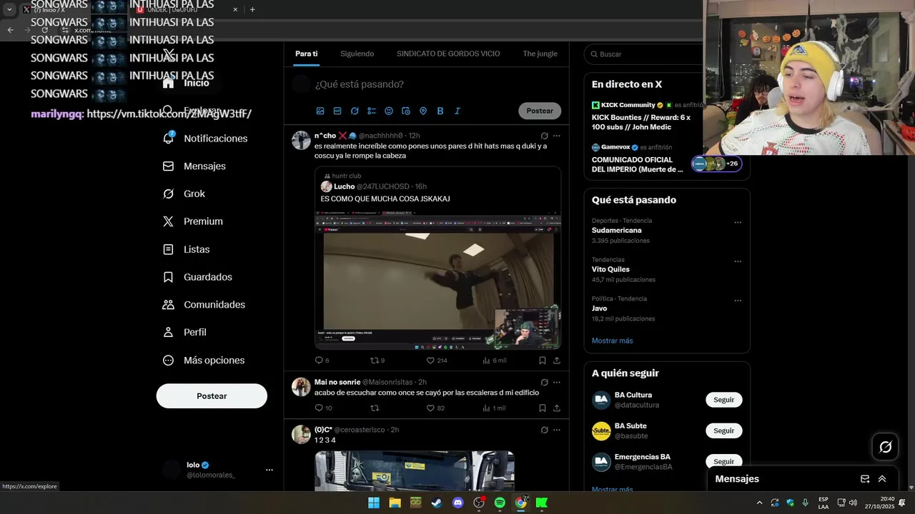Follow BA Cultura
Screen dimensions: 915x514
pyautogui.click(x=723, y=400)
